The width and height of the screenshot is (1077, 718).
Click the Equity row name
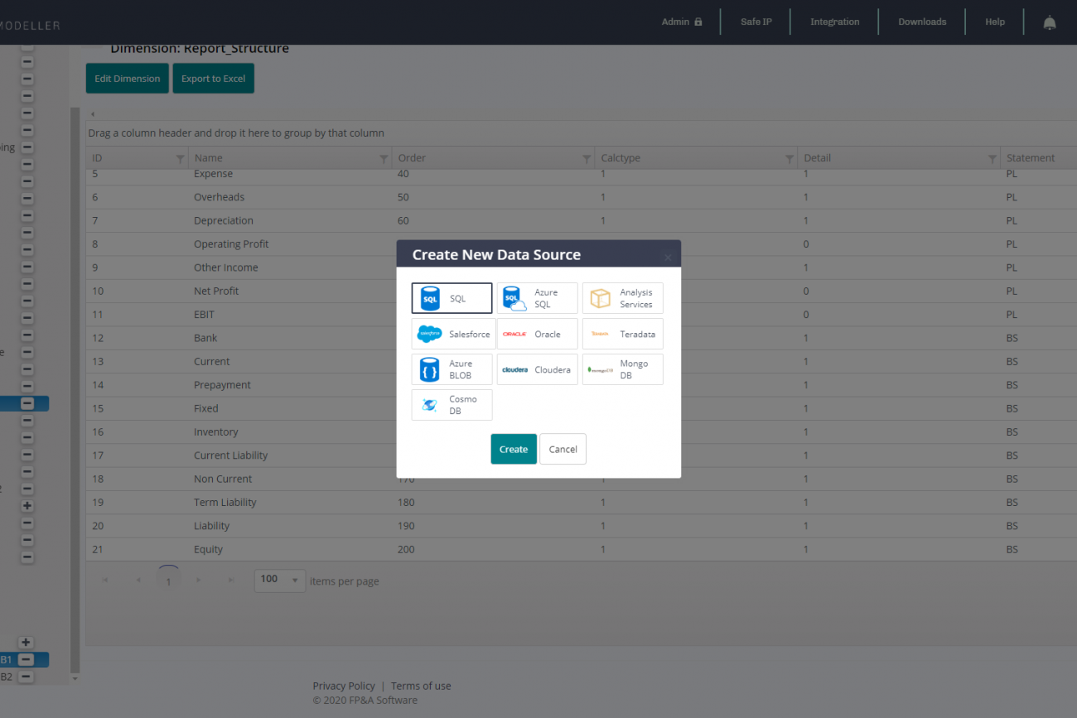point(209,550)
